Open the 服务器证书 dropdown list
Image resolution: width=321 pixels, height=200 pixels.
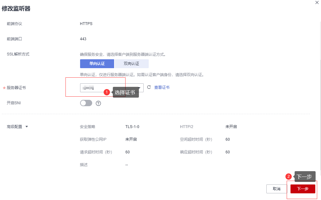tap(139, 88)
